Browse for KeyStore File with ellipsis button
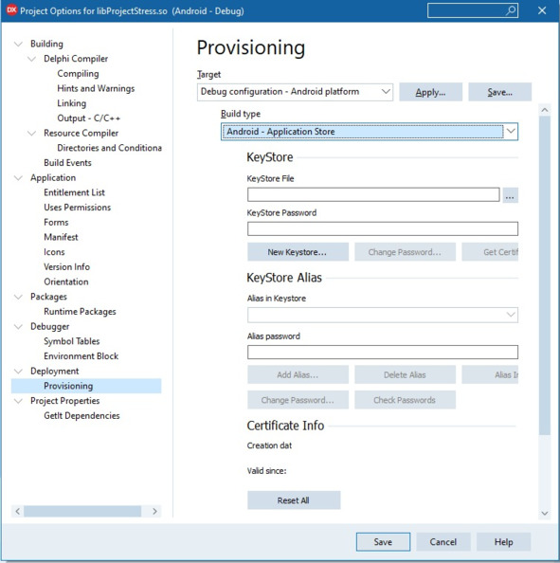This screenshot has height=563, width=560. [x=510, y=195]
